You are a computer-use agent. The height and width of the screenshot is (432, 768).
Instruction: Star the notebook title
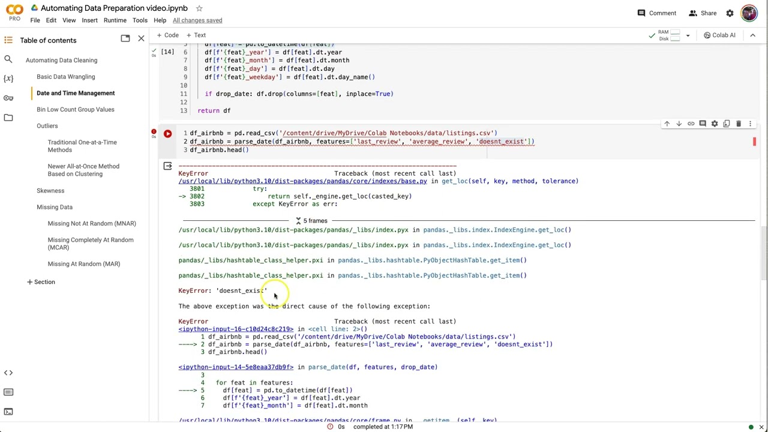click(199, 8)
